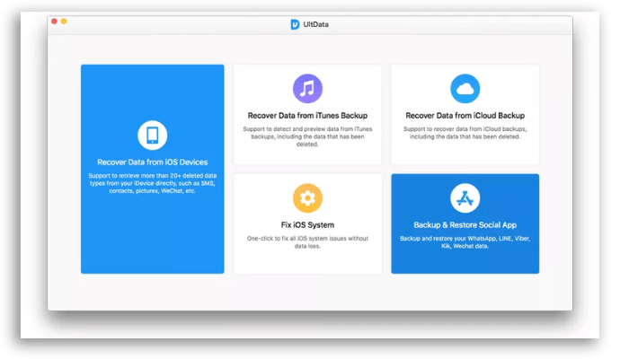Minimize UltData with the yellow button
This screenshot has width=629, height=359.
64,22
